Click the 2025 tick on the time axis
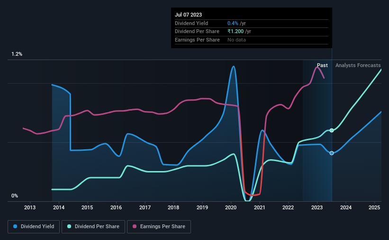The width and height of the screenshot is (389, 240). point(374,207)
